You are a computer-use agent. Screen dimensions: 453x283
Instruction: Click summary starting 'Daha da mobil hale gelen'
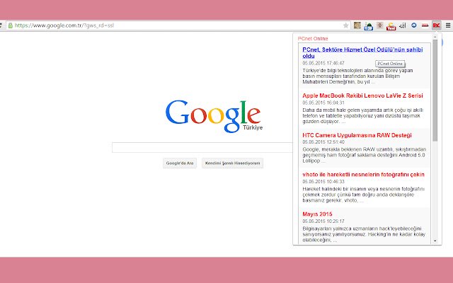coord(363,116)
